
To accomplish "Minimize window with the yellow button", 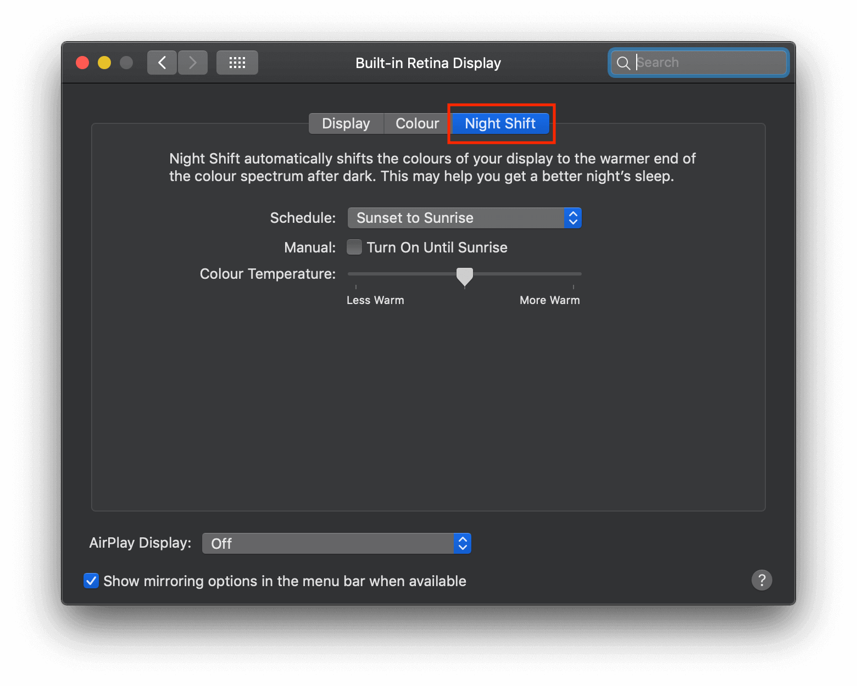I will click(104, 63).
